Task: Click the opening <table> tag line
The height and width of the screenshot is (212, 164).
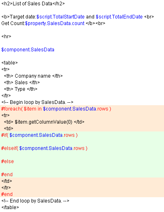Action: click(9, 63)
